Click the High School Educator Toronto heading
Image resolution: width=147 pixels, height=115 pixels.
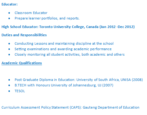point(68,27)
